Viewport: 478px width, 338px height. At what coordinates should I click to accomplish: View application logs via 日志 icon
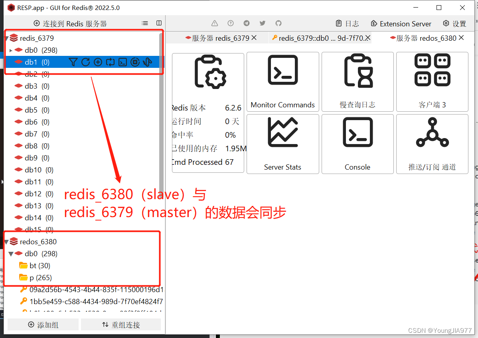click(347, 23)
